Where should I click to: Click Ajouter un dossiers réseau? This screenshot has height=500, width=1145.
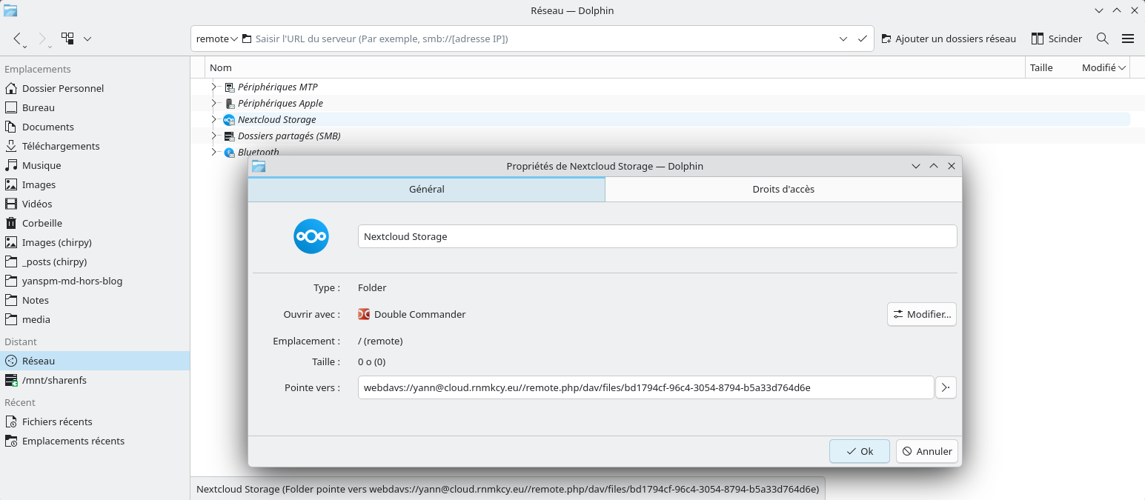tap(948, 39)
